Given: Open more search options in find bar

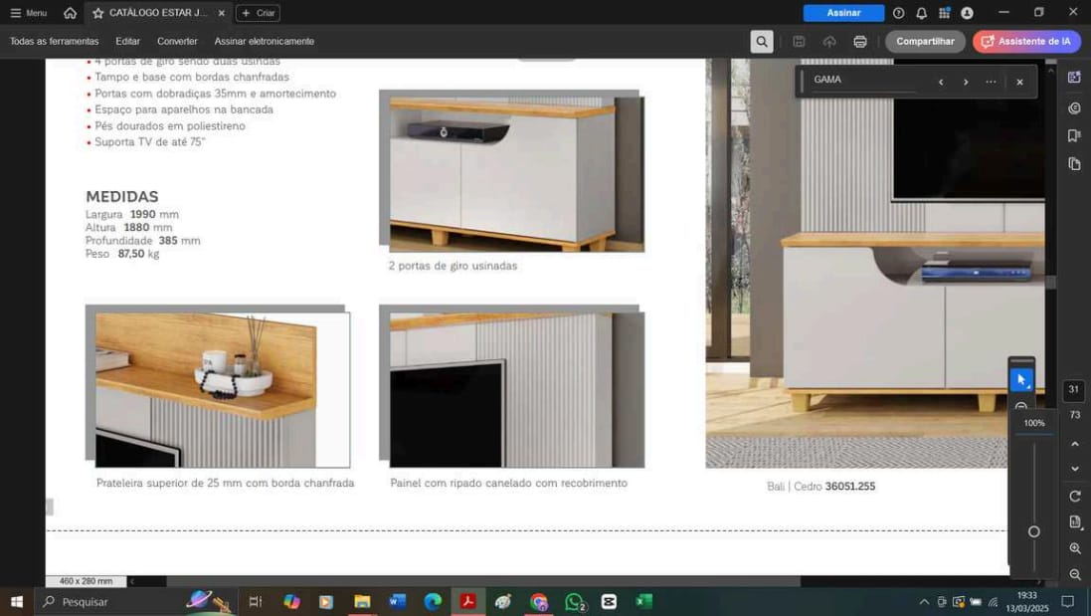Looking at the screenshot, I should point(991,82).
